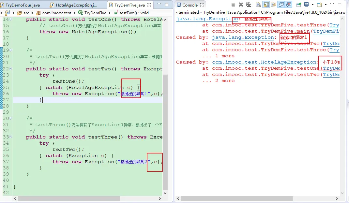Click the src folder breadcrumb icon
The width and height of the screenshot is (349, 203).
[x=19, y=13]
